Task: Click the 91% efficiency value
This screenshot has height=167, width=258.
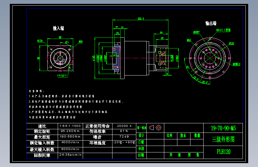Action: click(x=124, y=131)
